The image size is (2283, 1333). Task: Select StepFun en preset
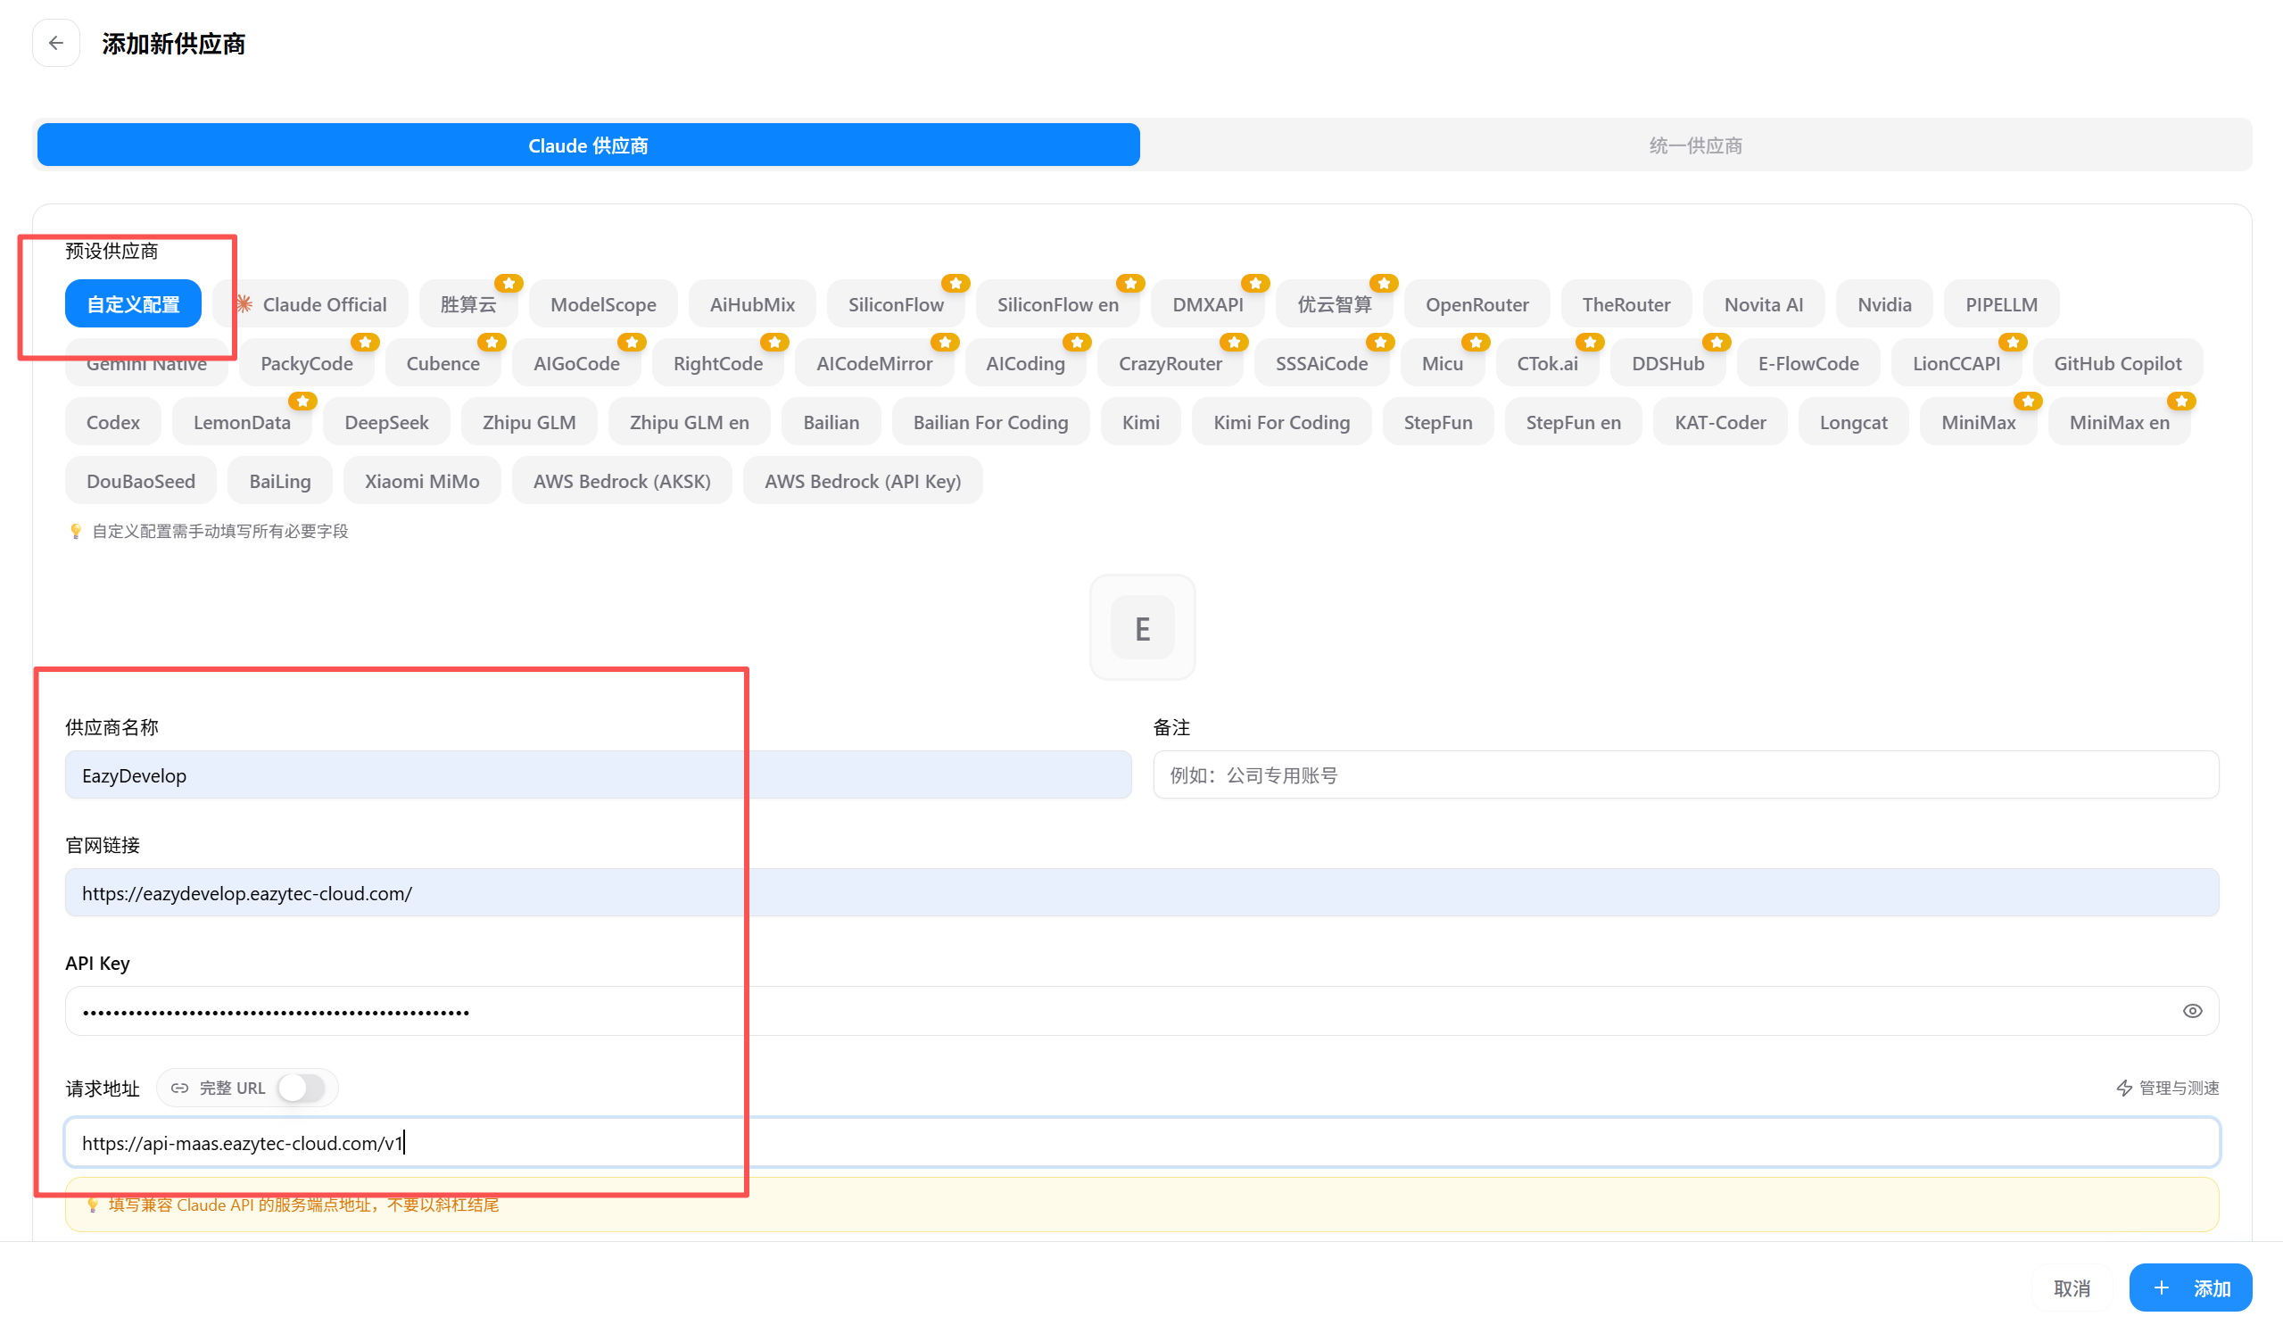pyautogui.click(x=1573, y=421)
